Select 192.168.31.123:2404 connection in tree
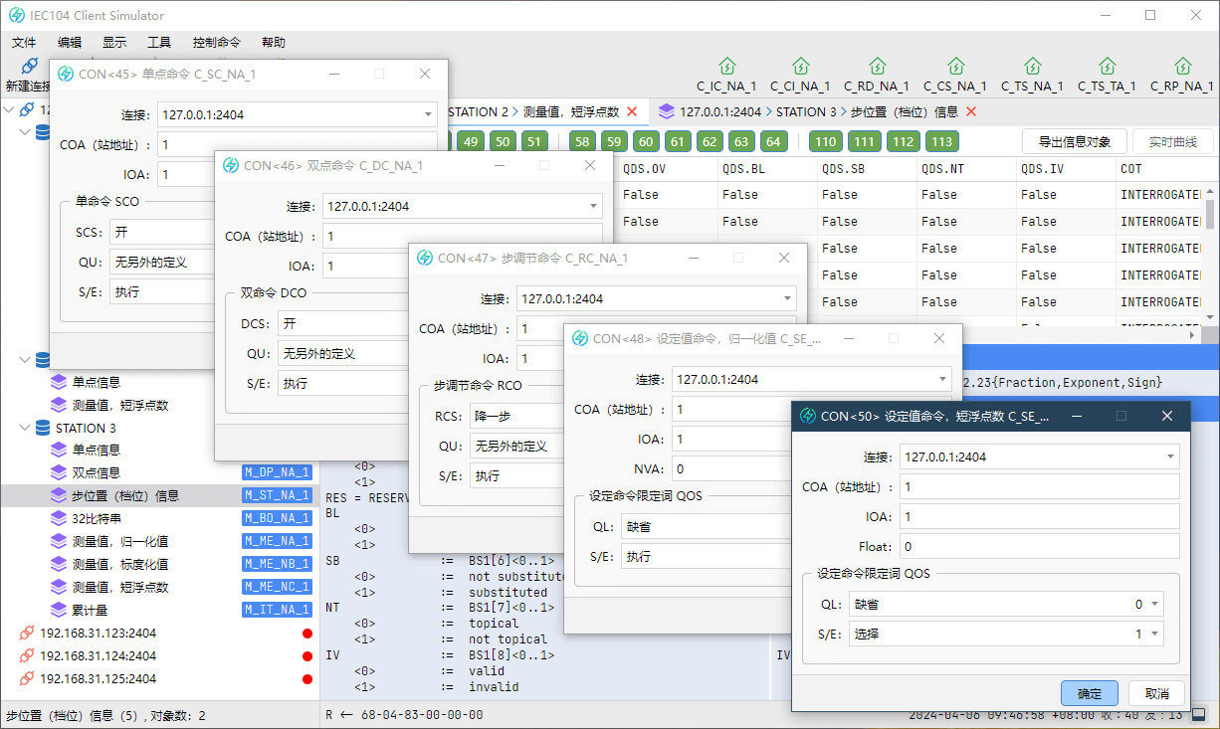 click(98, 633)
